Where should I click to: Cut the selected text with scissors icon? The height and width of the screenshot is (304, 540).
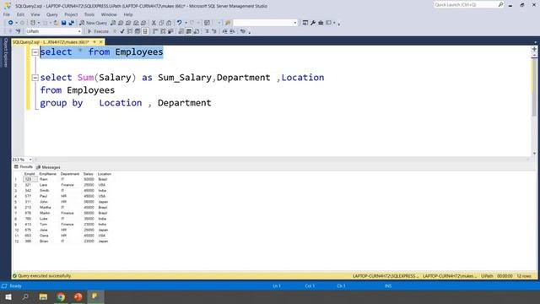[154, 23]
